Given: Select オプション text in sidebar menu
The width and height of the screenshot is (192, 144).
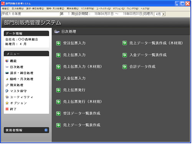Looking at the screenshot, I should click(18, 103).
